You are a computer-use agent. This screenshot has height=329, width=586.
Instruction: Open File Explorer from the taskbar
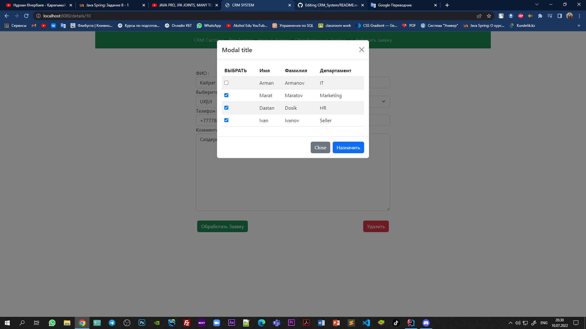pos(67,323)
